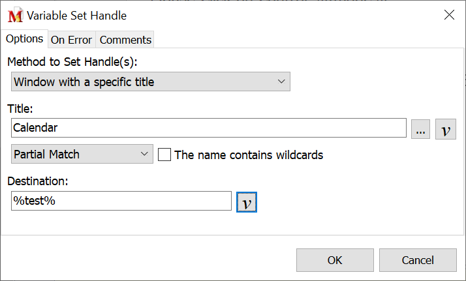This screenshot has width=466, height=281.
Task: Click the 'Title:' label text
Action: click(20, 108)
